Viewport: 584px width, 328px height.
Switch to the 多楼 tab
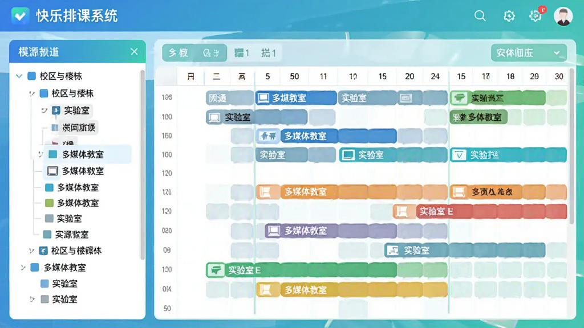click(x=179, y=53)
